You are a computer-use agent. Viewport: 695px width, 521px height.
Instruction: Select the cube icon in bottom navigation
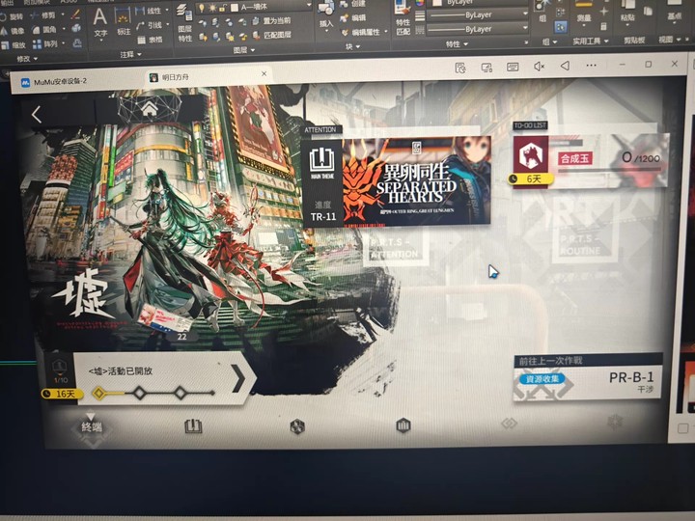[297, 425]
